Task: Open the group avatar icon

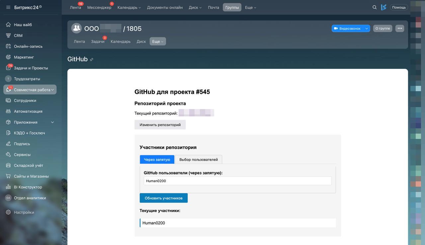Action: pyautogui.click(x=77, y=28)
